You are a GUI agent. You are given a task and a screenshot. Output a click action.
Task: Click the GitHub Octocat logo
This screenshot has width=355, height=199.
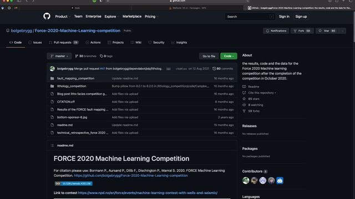47,16
